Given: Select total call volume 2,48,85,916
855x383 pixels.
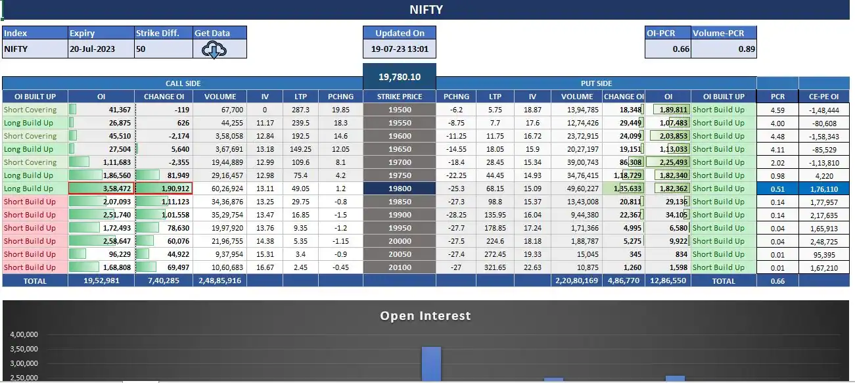Looking at the screenshot, I should coord(220,281).
